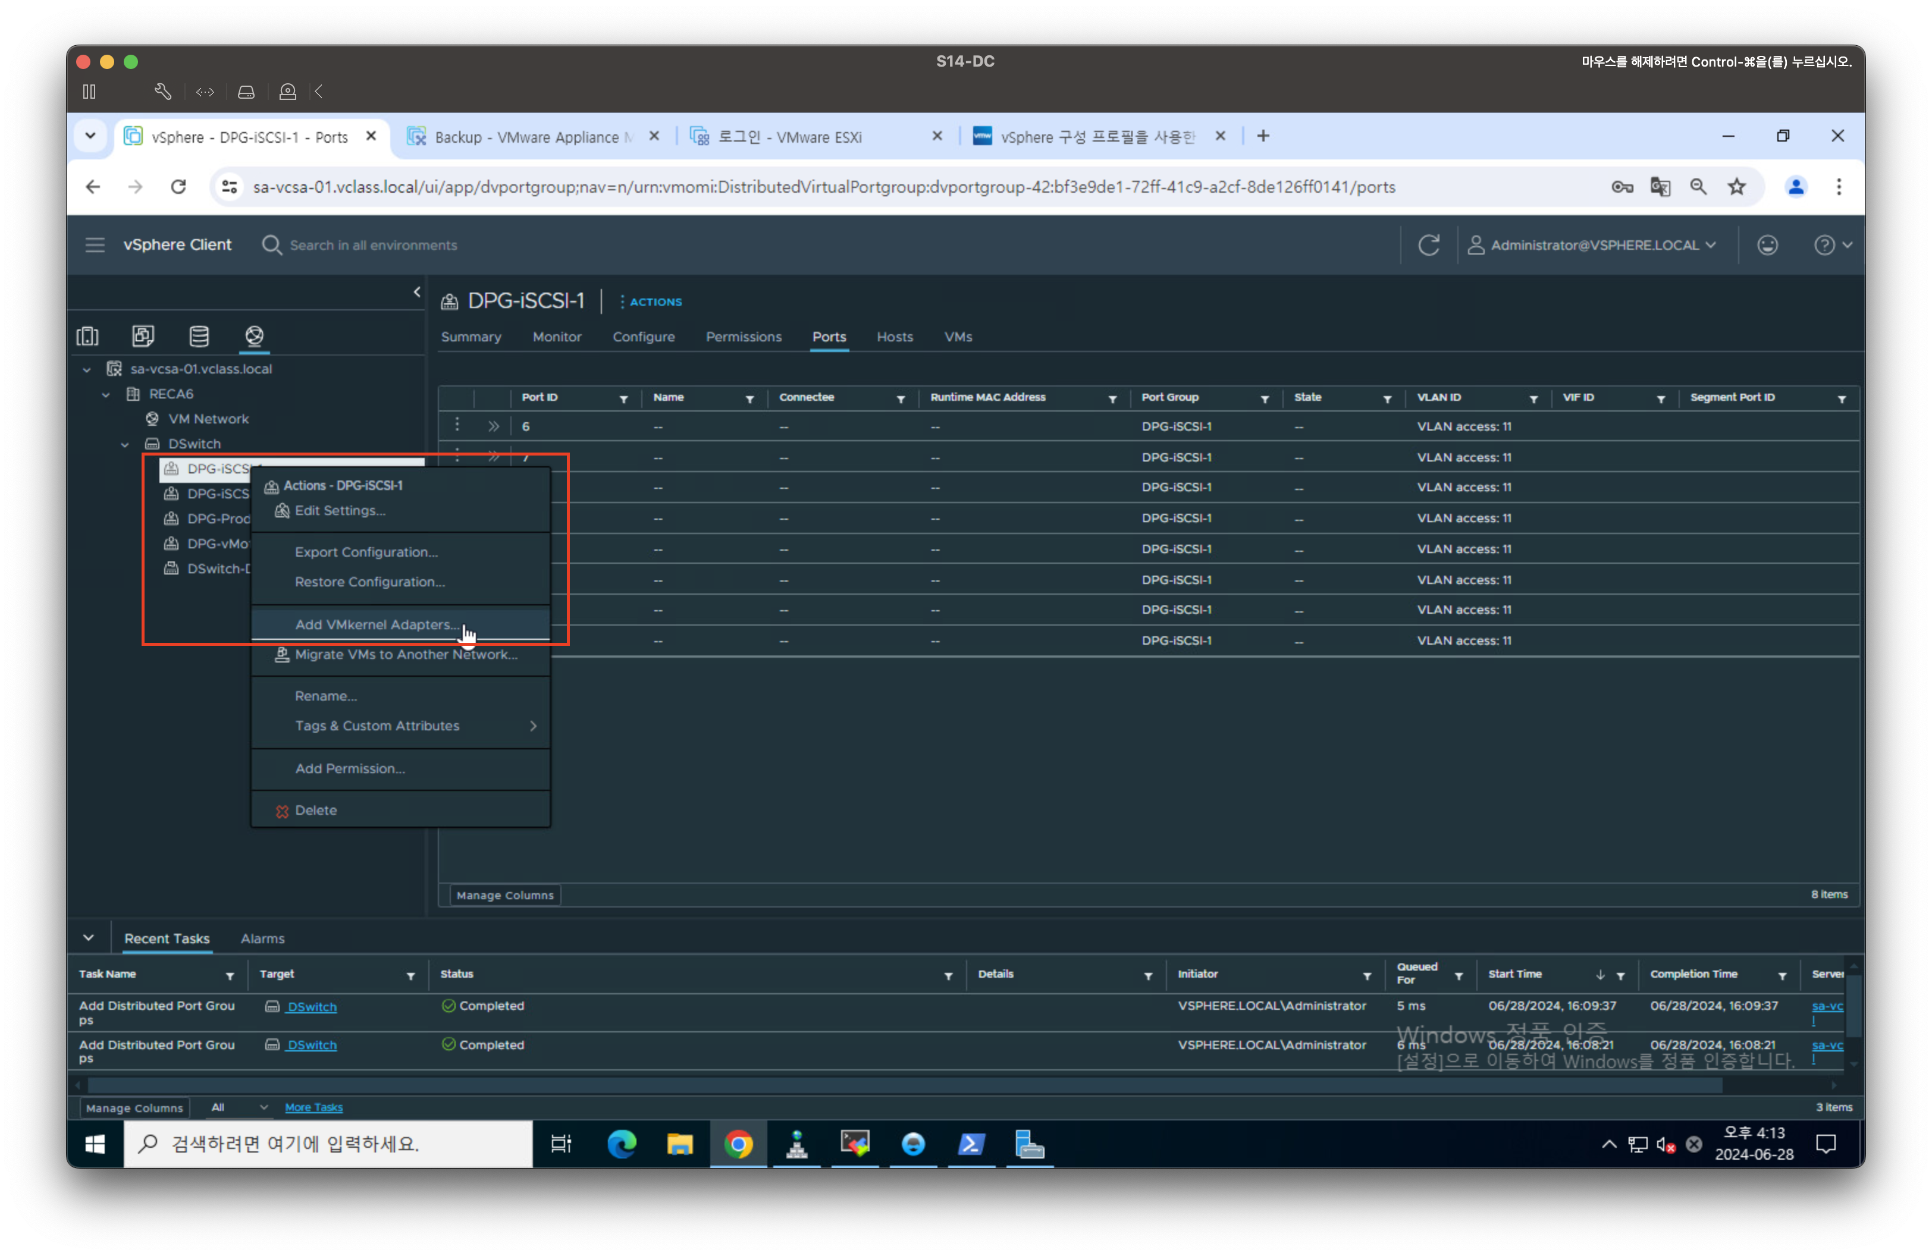Open Chrome's translate page icon
This screenshot has width=1932, height=1256.
[1660, 187]
